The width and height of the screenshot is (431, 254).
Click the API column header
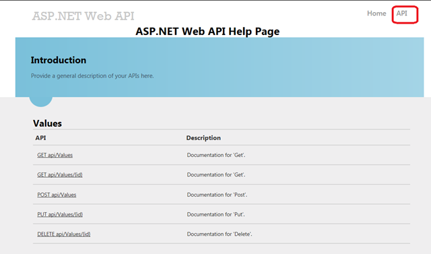40,137
